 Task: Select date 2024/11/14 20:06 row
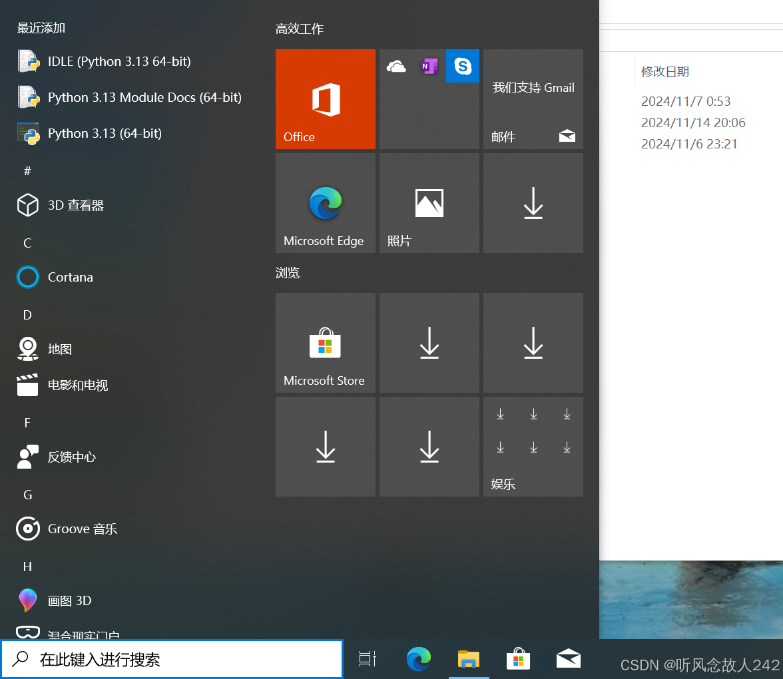click(x=693, y=122)
